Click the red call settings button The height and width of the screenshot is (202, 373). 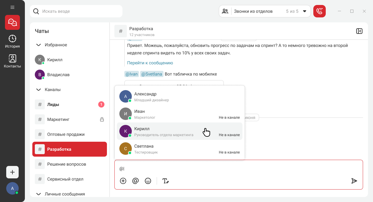click(319, 11)
